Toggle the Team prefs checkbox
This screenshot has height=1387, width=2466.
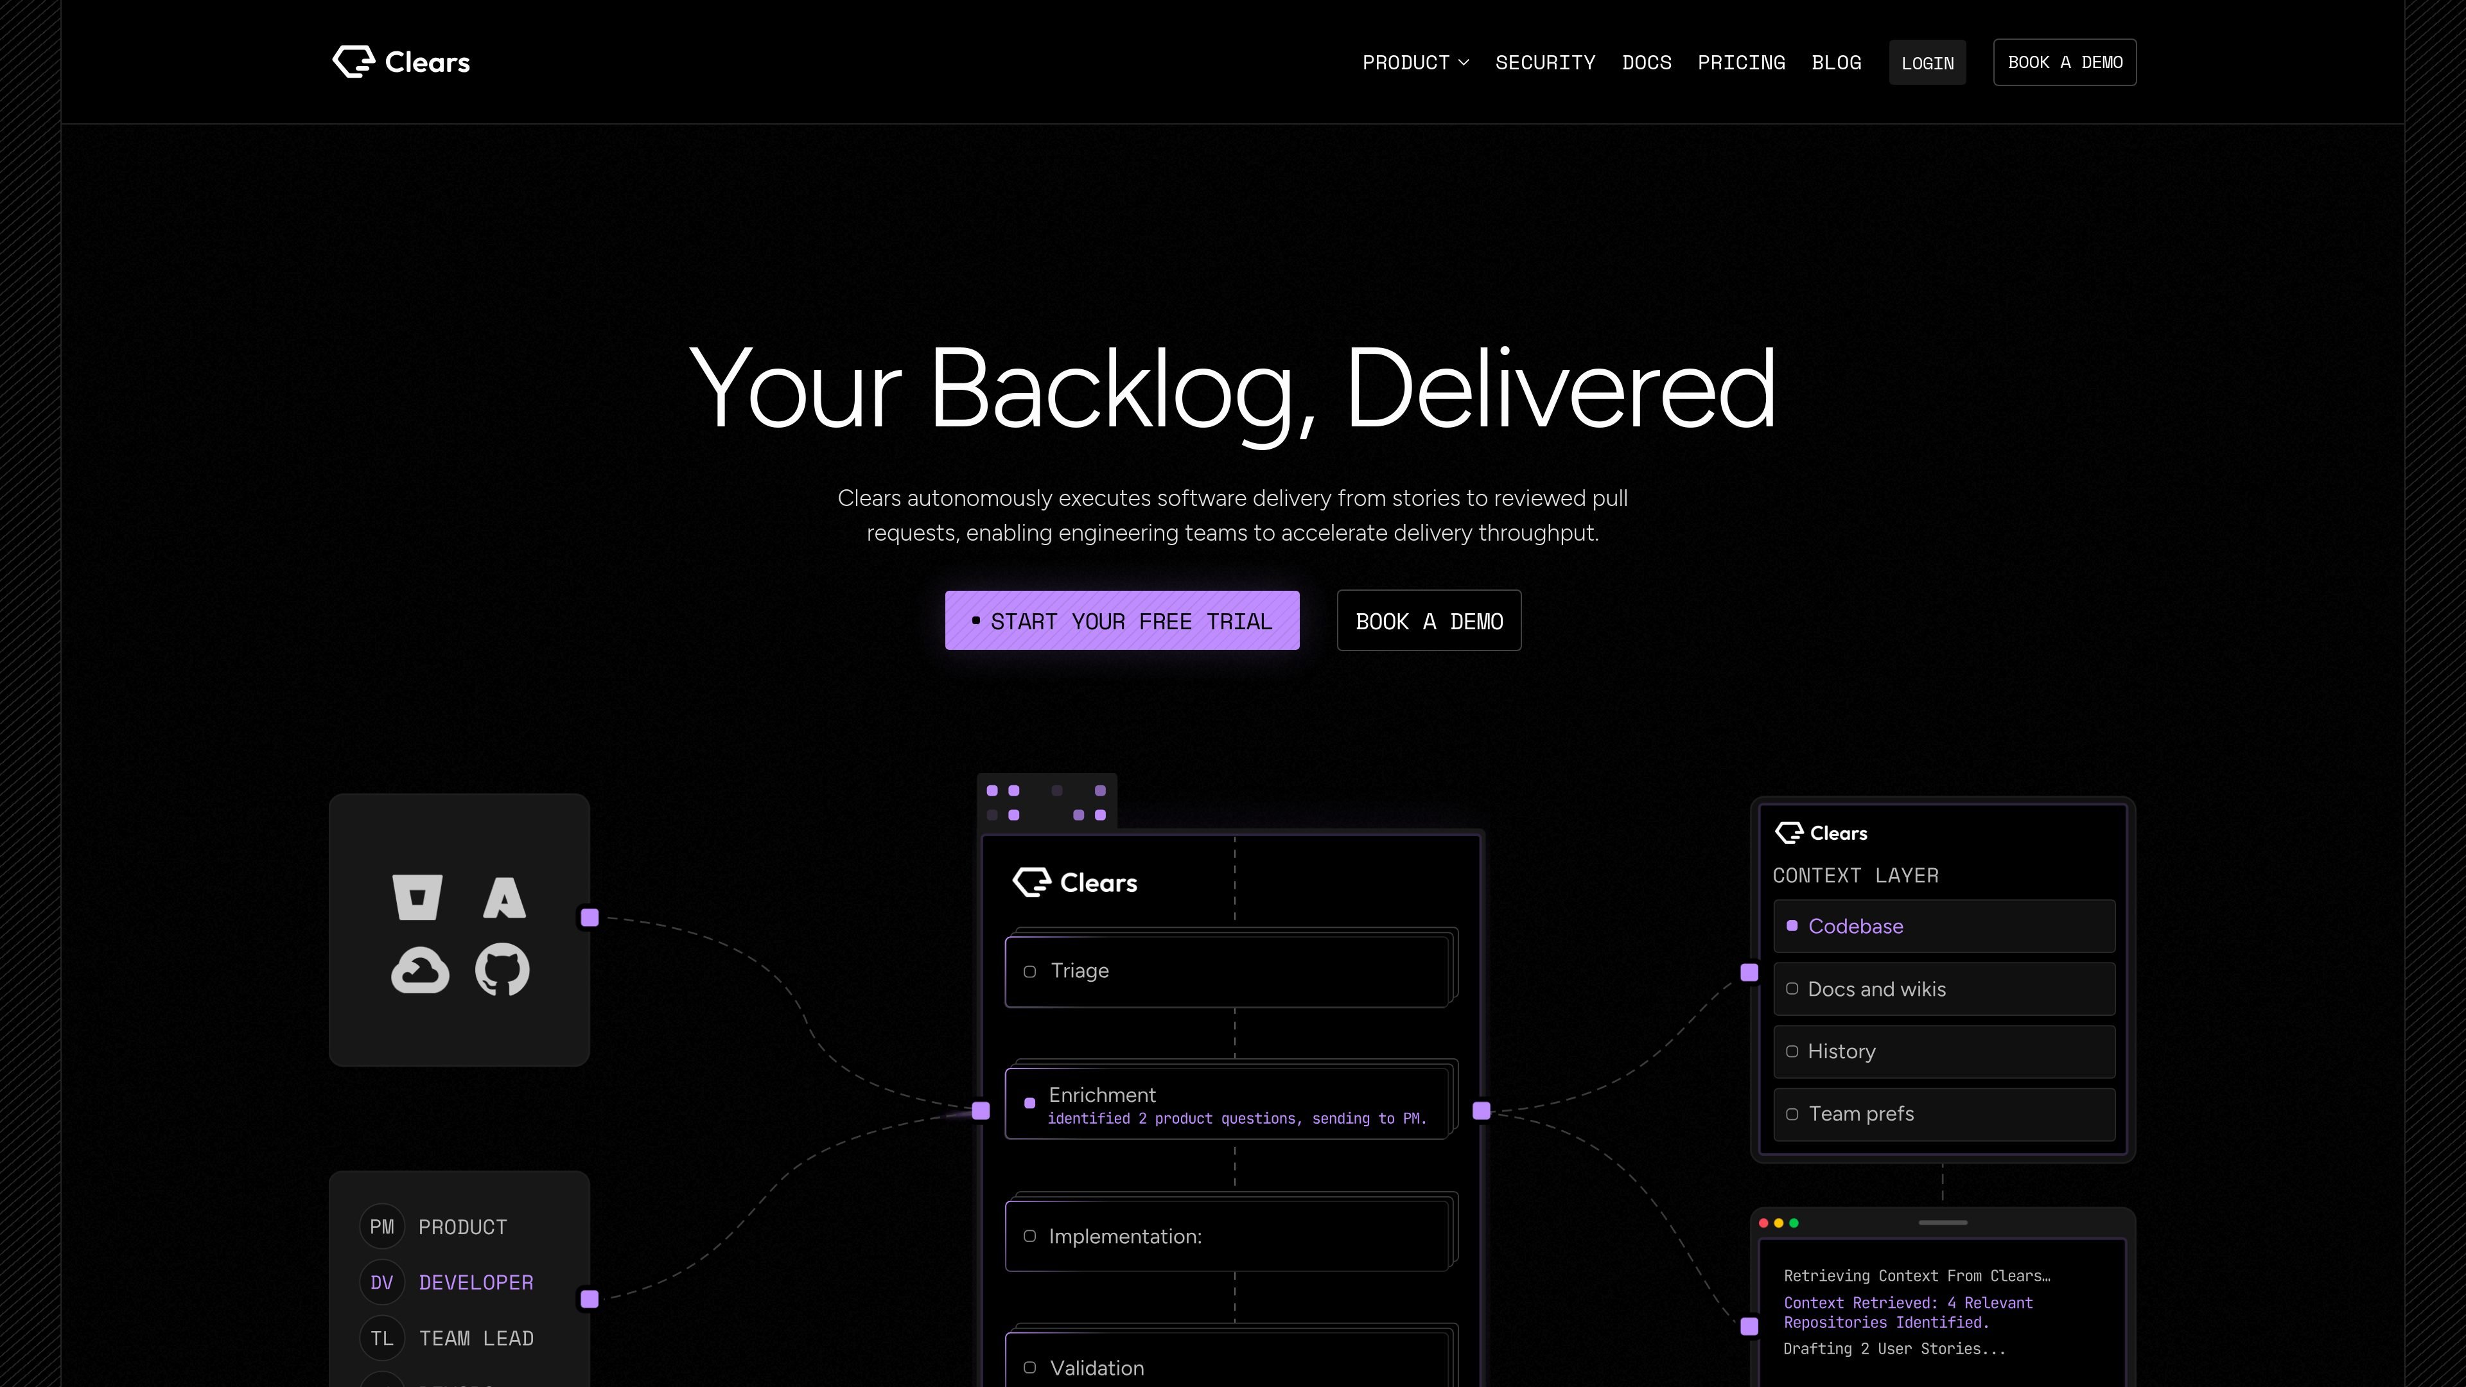tap(1792, 1114)
